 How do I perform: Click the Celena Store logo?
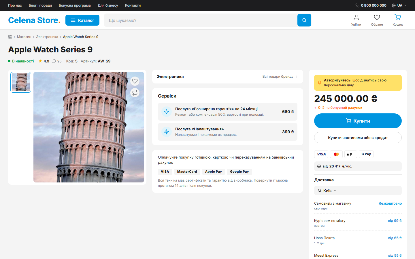[34, 20]
